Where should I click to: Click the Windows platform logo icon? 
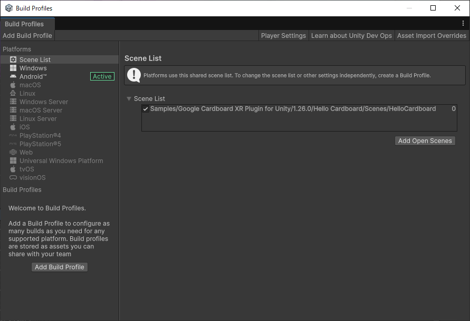pos(13,68)
